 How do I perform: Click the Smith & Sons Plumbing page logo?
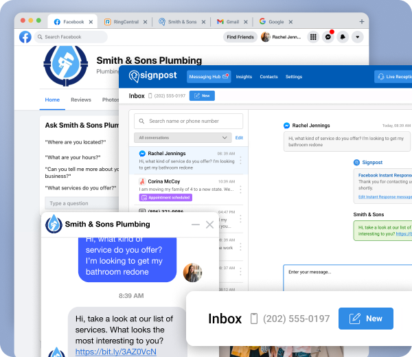pyautogui.click(x=66, y=66)
